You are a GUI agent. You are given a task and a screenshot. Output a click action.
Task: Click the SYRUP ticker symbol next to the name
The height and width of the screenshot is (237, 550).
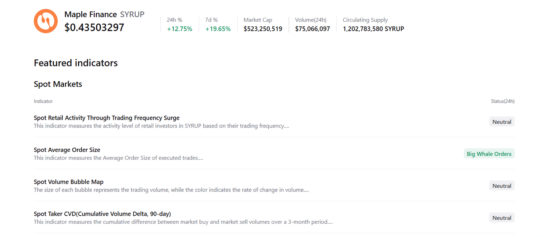click(x=132, y=14)
